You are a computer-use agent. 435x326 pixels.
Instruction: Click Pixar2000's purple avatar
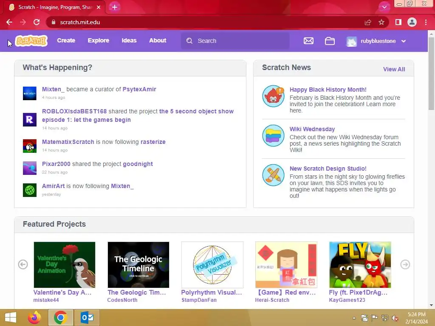(30, 168)
